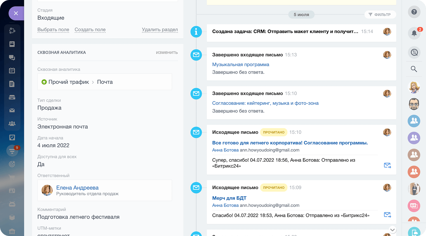Click the notifications bell icon
Screen dimensions: 426x236
pos(414,33)
